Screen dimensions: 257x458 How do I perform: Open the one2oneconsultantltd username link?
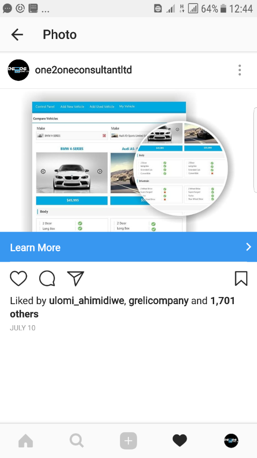(x=83, y=70)
